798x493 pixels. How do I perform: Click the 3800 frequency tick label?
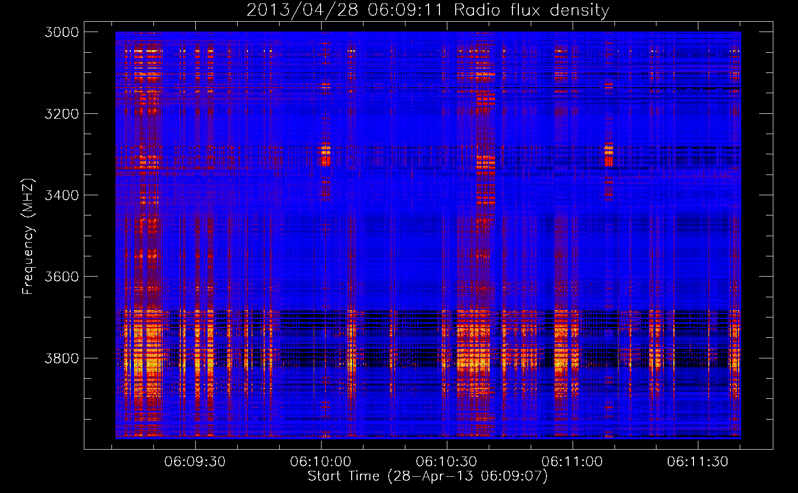pos(62,358)
